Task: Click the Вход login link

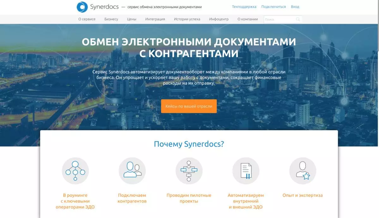Action: pyautogui.click(x=295, y=7)
